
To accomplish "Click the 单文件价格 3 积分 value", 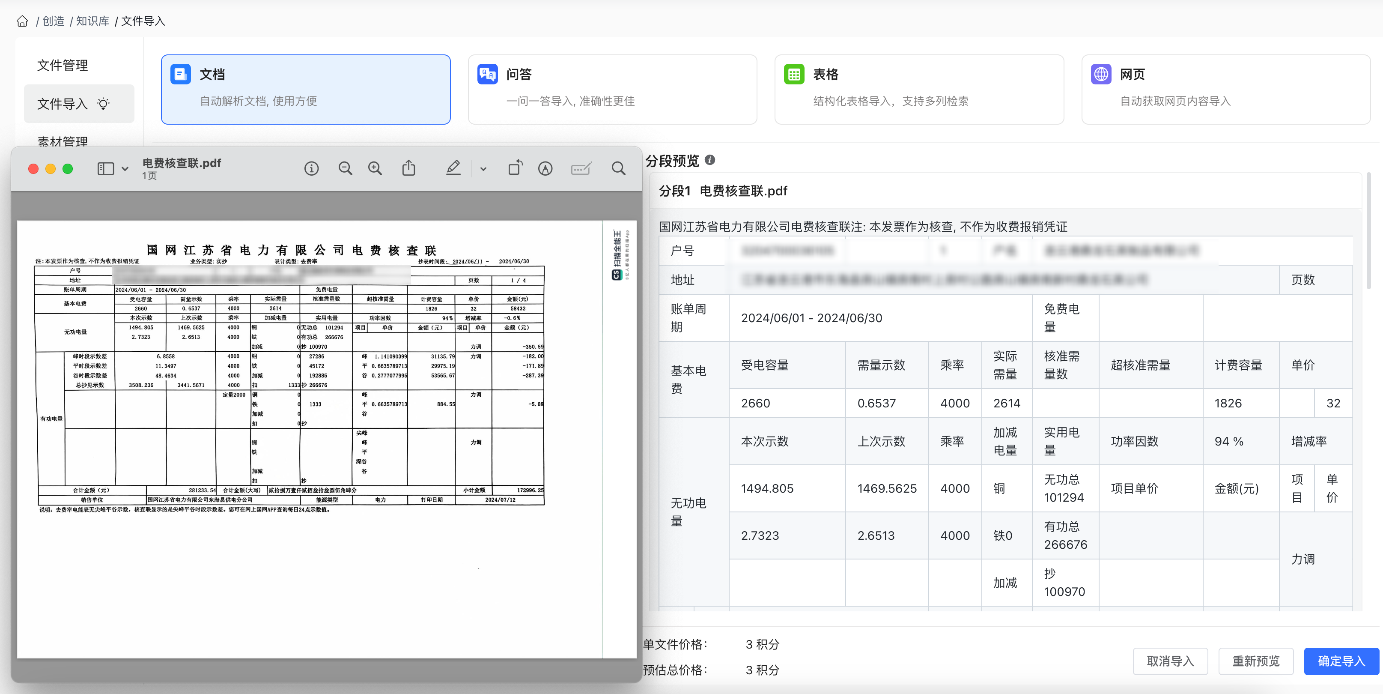I will pyautogui.click(x=762, y=645).
